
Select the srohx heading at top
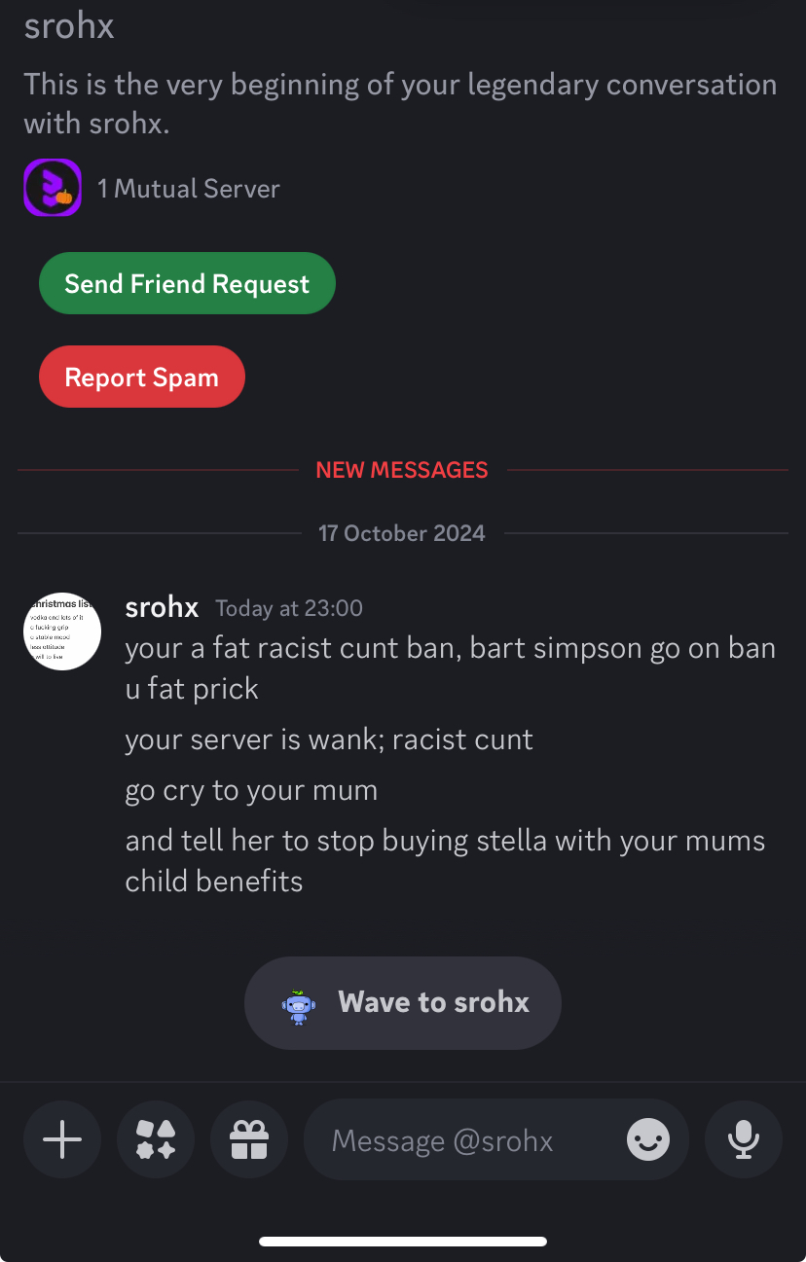tap(69, 26)
